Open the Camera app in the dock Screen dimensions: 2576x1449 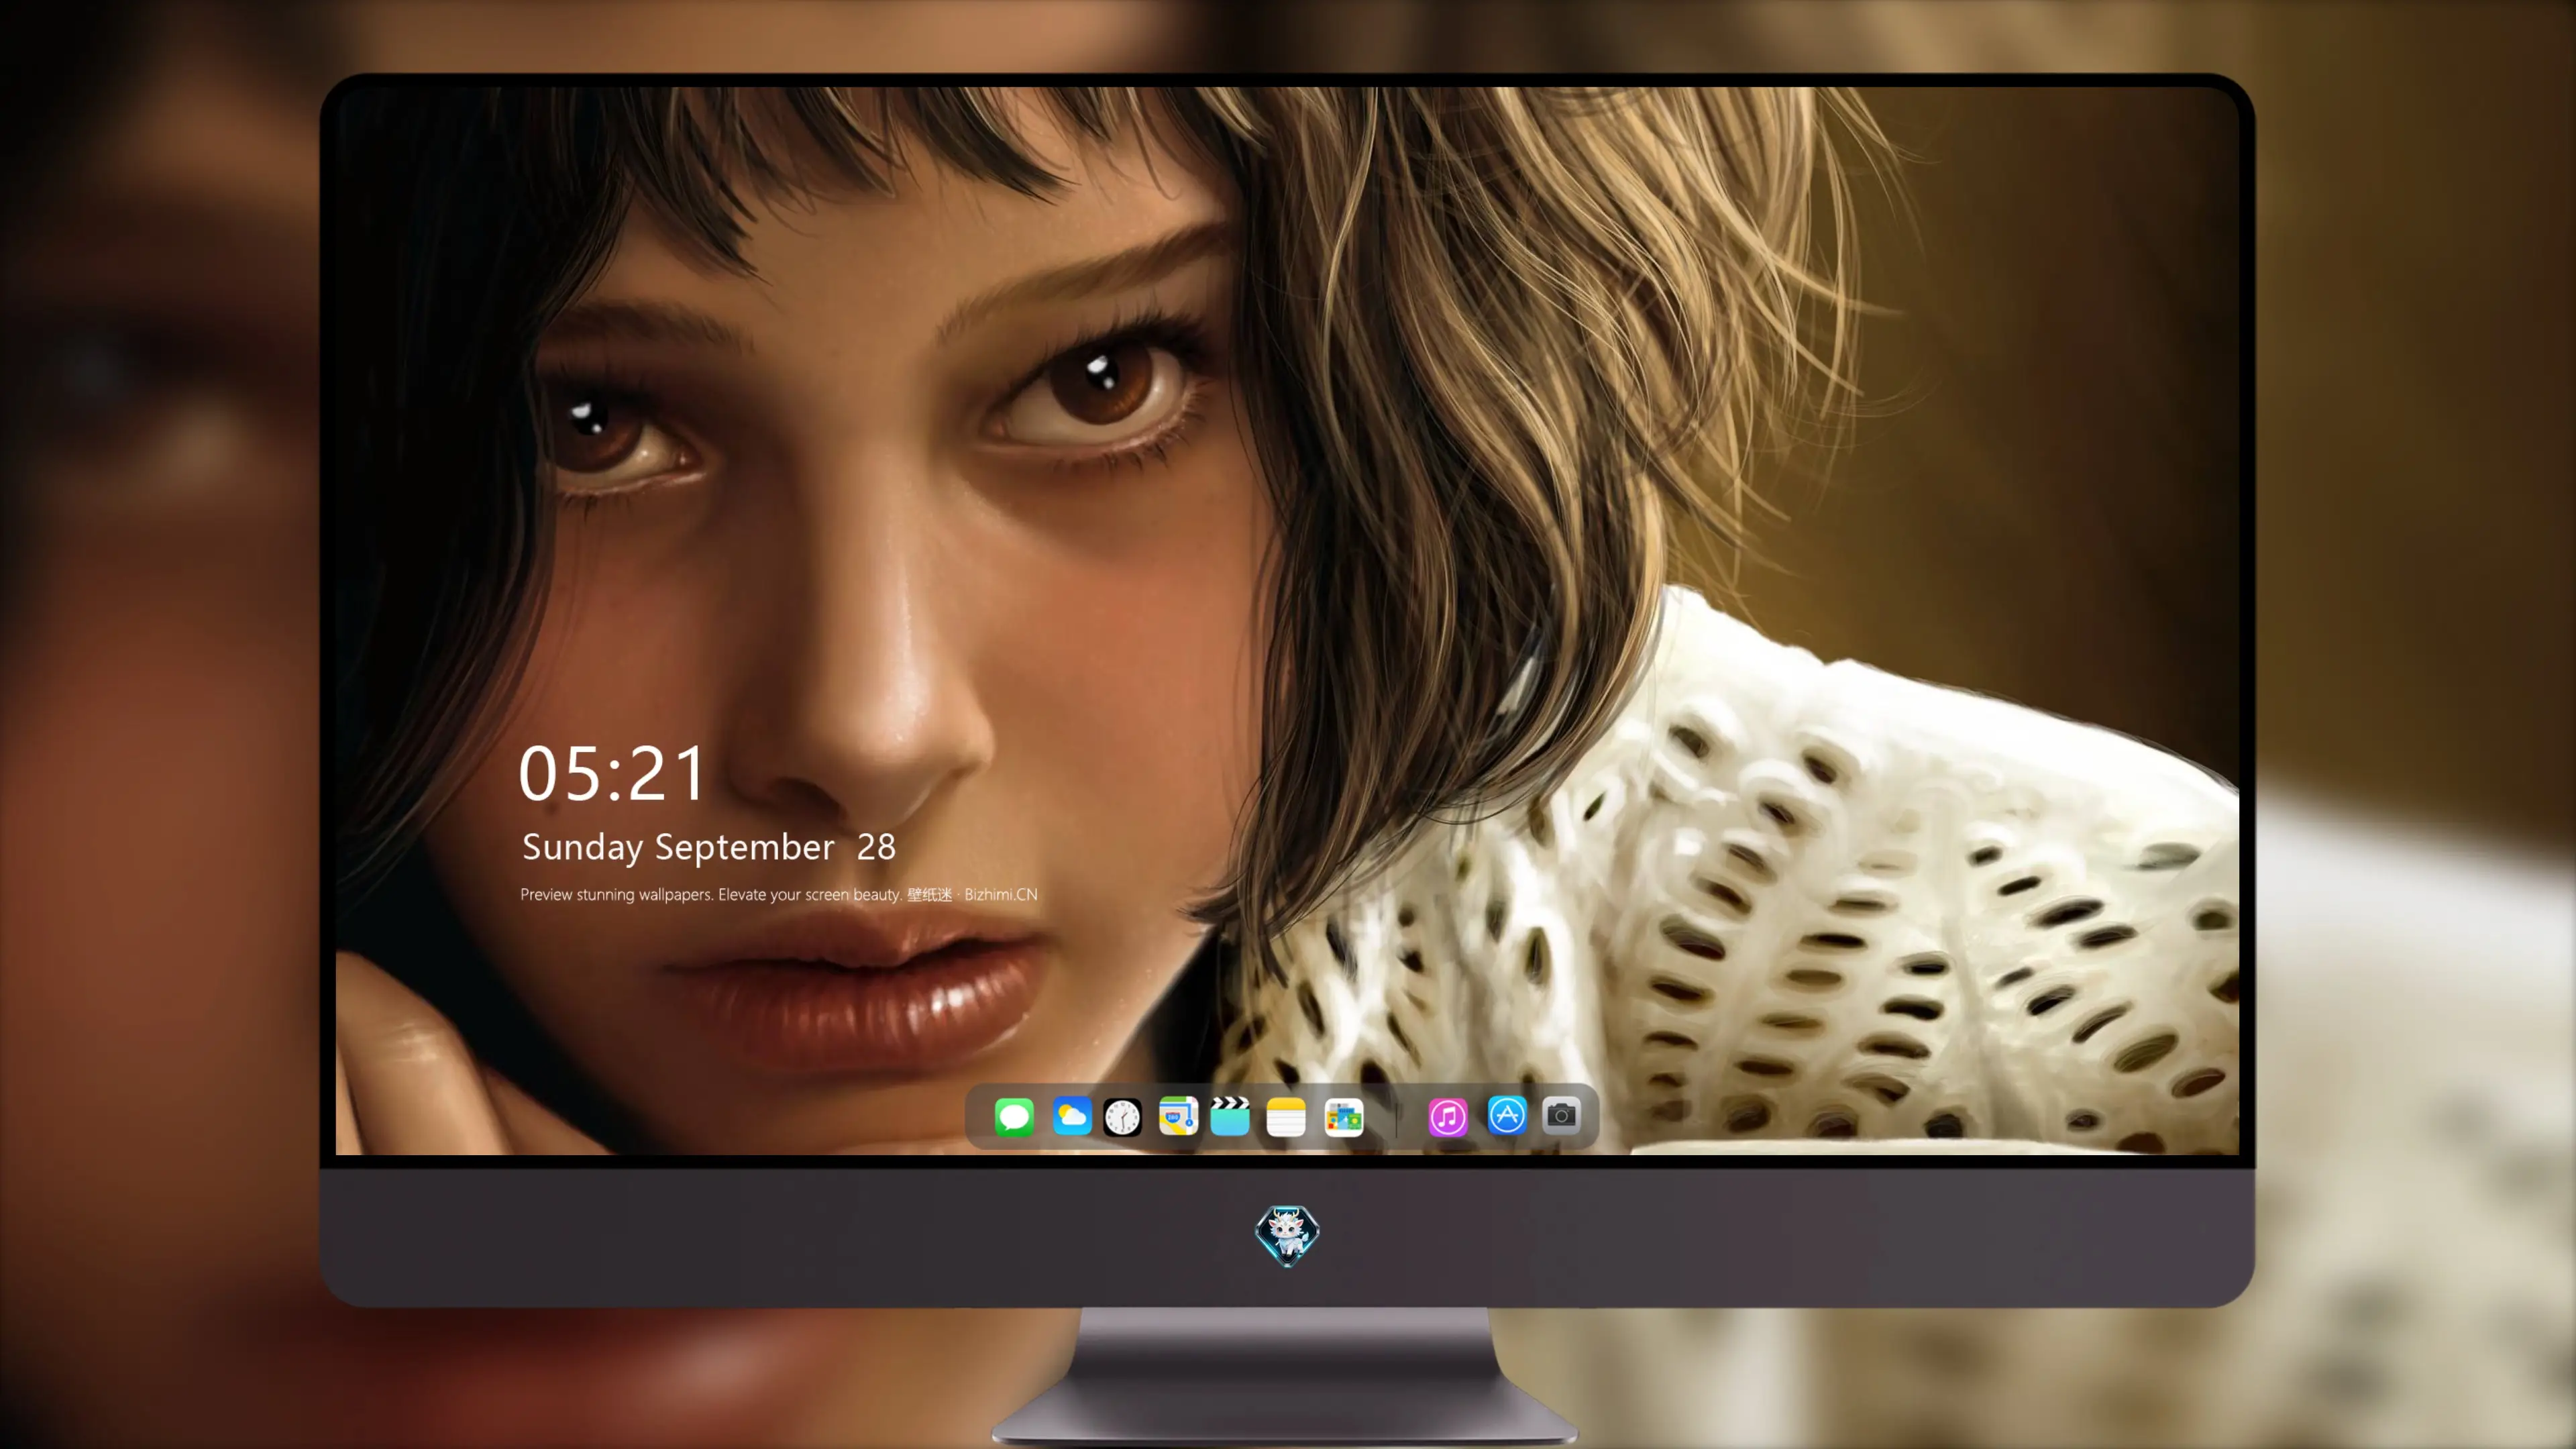pos(1561,1115)
